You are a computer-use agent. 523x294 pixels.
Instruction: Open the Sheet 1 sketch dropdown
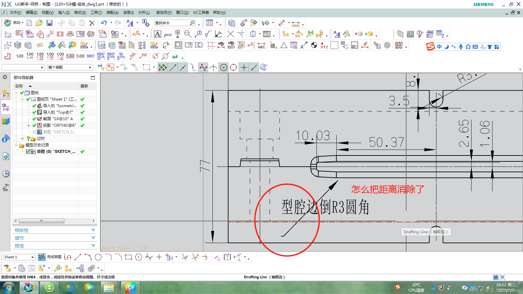pyautogui.click(x=19, y=257)
